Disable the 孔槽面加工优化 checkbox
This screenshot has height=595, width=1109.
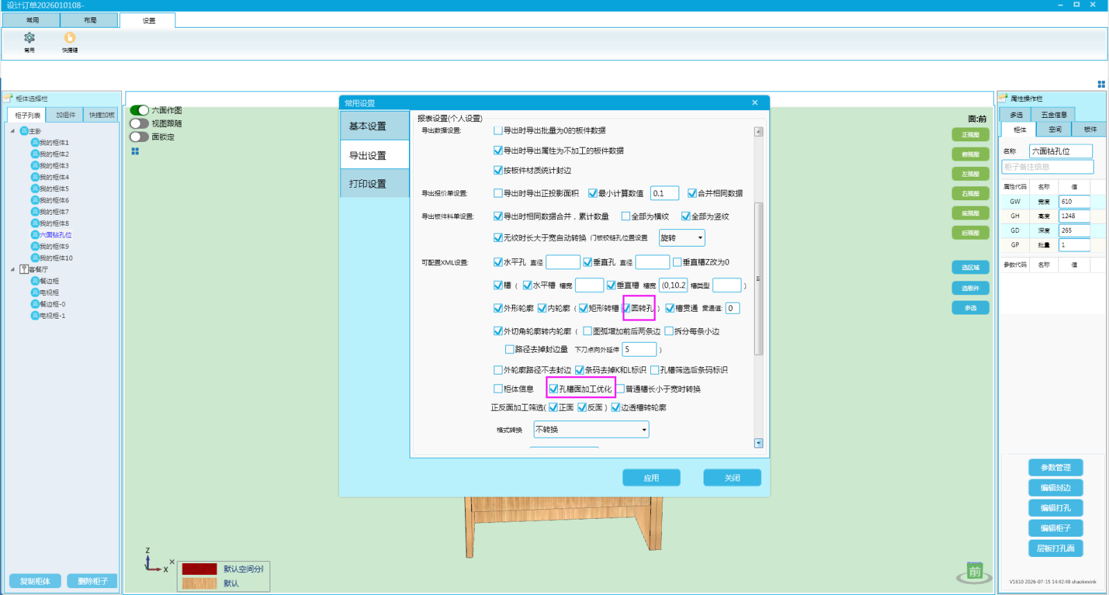(553, 389)
